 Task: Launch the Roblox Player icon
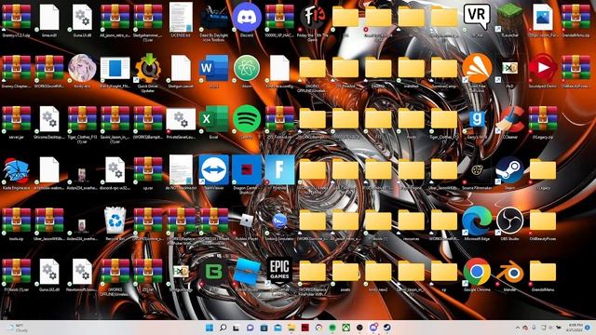(x=247, y=221)
